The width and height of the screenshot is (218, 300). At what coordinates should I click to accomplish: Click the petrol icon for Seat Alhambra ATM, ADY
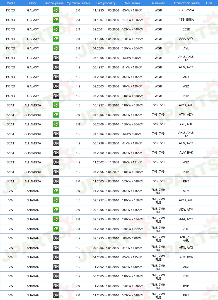(56, 115)
